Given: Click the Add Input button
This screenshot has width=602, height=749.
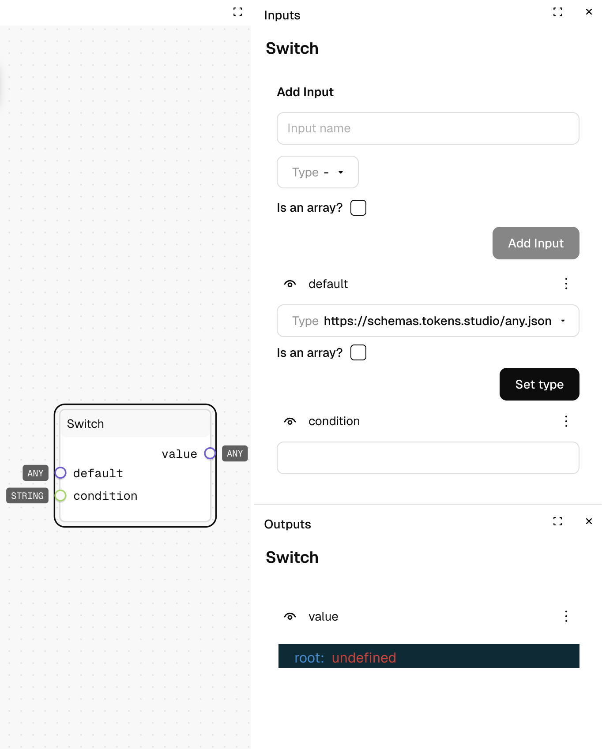Looking at the screenshot, I should 536,243.
